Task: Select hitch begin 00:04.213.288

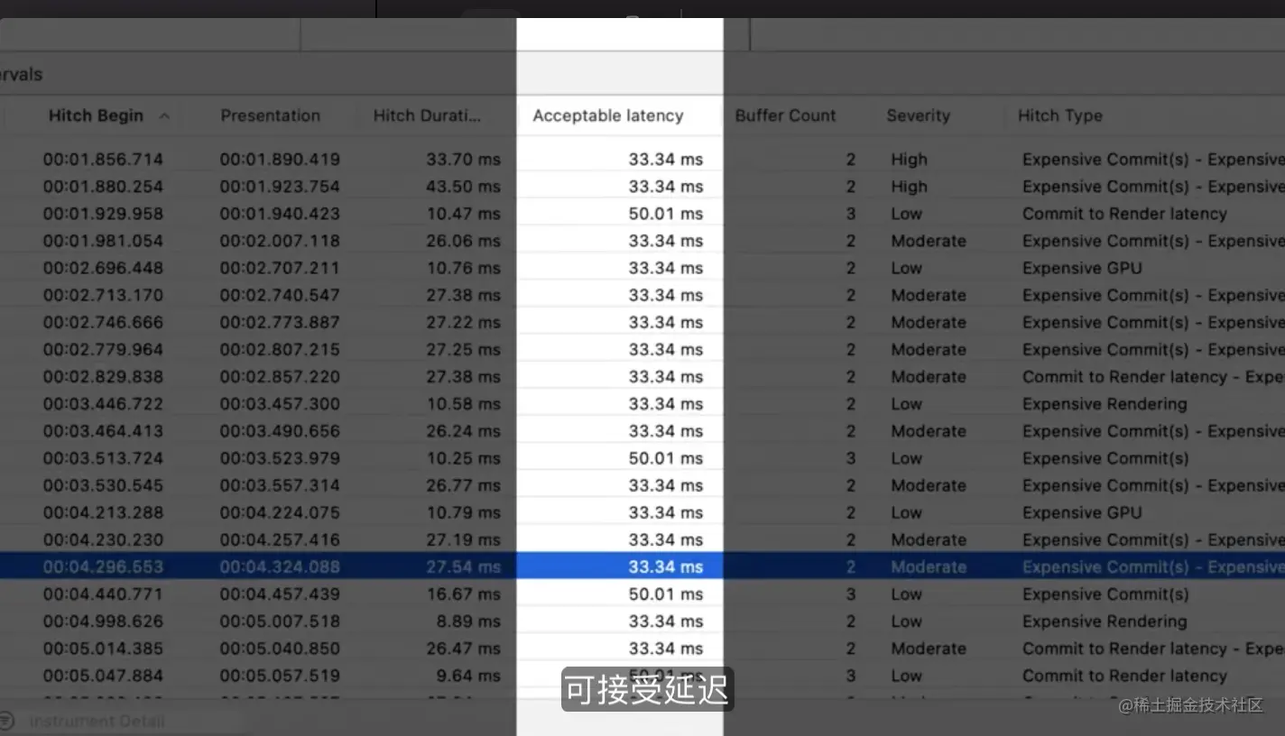Action: tap(103, 512)
